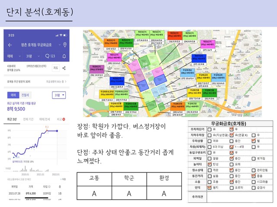Uncheck 언덕 평지 checkbox
The width and height of the screenshot is (277, 207).
click(209, 188)
